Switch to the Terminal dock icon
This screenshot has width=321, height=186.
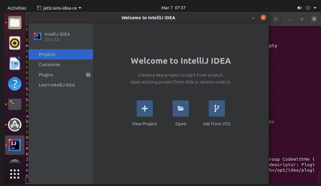[x=15, y=104]
